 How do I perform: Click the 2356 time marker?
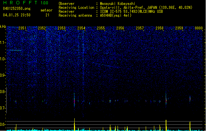click(120, 28)
